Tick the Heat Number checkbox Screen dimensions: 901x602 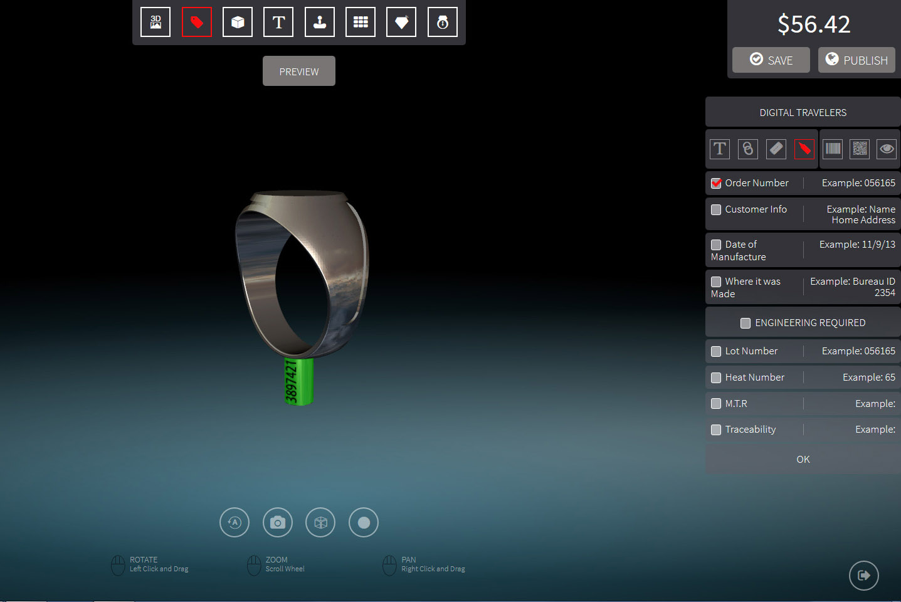coord(716,378)
